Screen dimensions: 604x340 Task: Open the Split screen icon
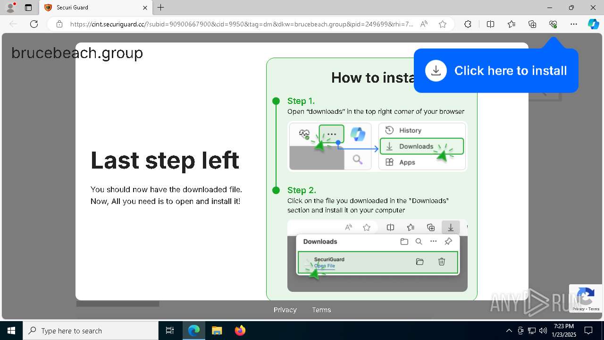(490, 24)
